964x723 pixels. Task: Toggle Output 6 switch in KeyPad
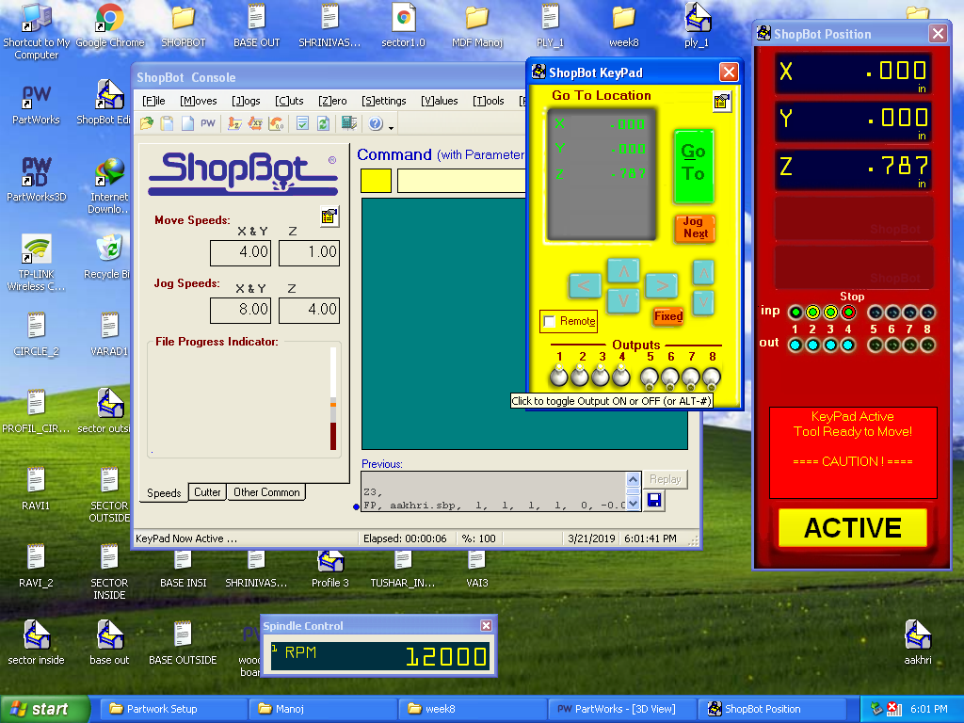(x=669, y=378)
